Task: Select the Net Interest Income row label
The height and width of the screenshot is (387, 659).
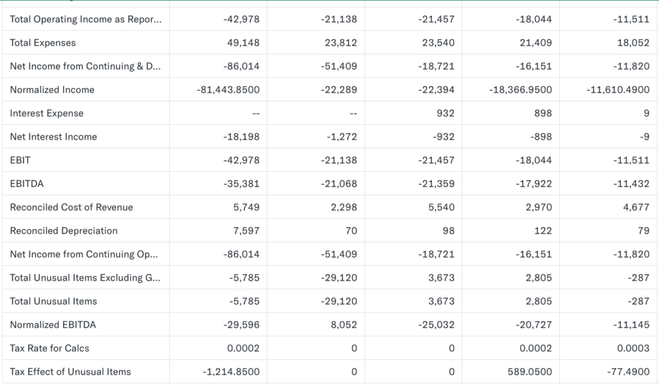Action: coord(53,137)
